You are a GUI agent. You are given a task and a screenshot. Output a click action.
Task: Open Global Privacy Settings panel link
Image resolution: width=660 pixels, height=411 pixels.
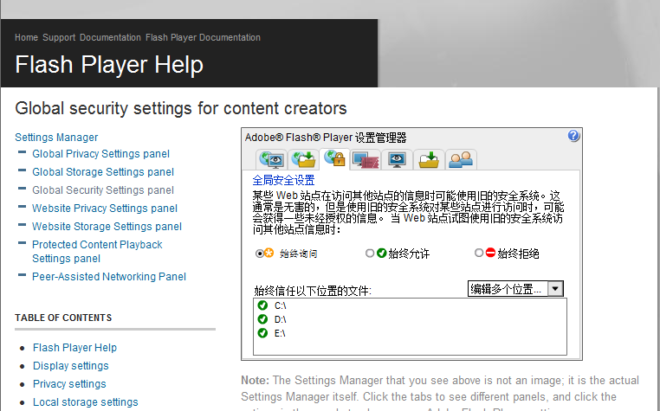(101, 153)
